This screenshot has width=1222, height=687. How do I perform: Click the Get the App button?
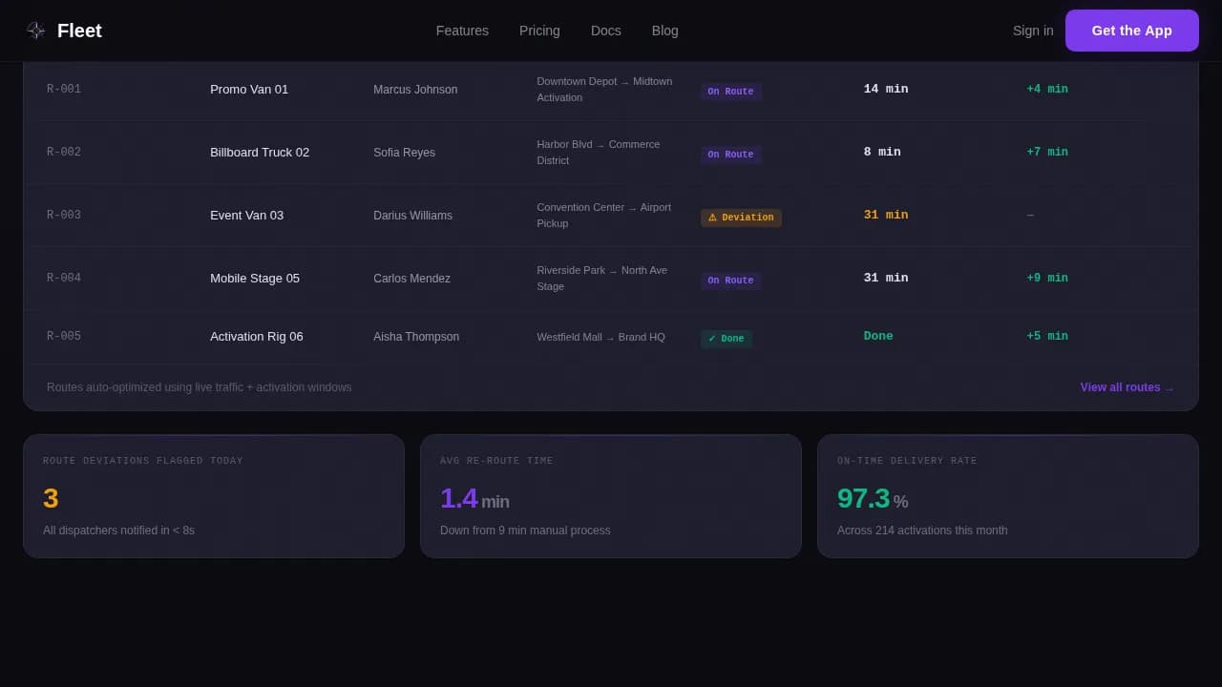pyautogui.click(x=1132, y=31)
